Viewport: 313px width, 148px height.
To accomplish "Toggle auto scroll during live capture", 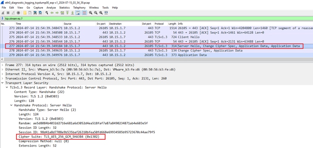I will [x=78, y=13].
